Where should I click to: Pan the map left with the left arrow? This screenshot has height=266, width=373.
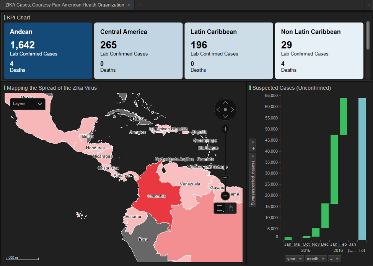(x=218, y=110)
